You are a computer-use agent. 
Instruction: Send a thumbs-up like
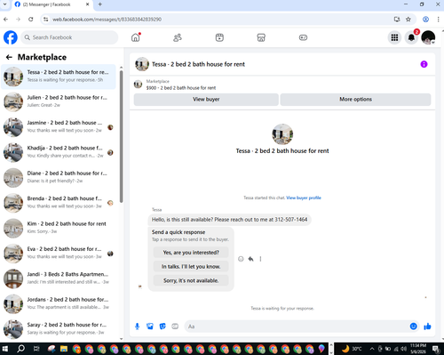click(x=427, y=327)
